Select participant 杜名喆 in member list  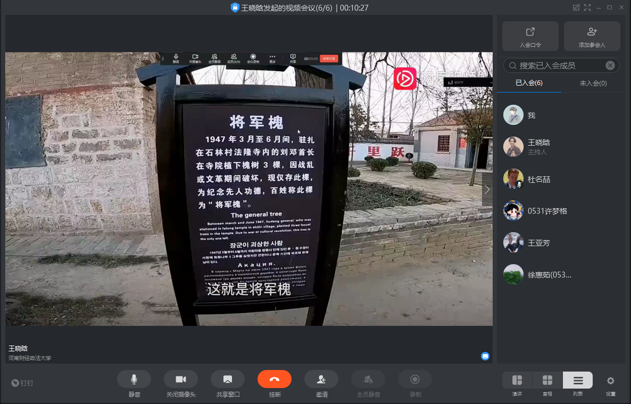tap(538, 180)
